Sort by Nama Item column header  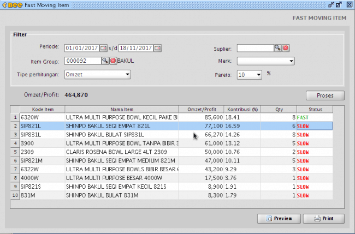(x=122, y=110)
